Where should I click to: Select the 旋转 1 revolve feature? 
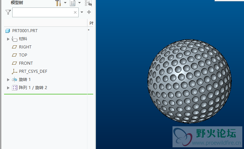point(25,80)
